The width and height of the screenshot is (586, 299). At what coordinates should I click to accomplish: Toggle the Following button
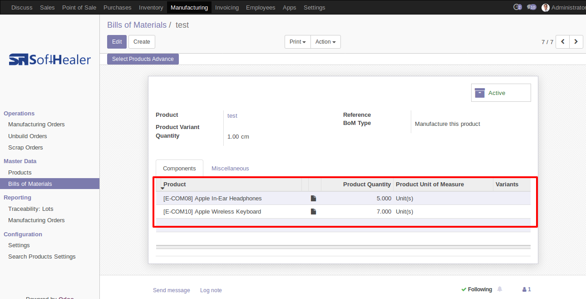(x=477, y=289)
